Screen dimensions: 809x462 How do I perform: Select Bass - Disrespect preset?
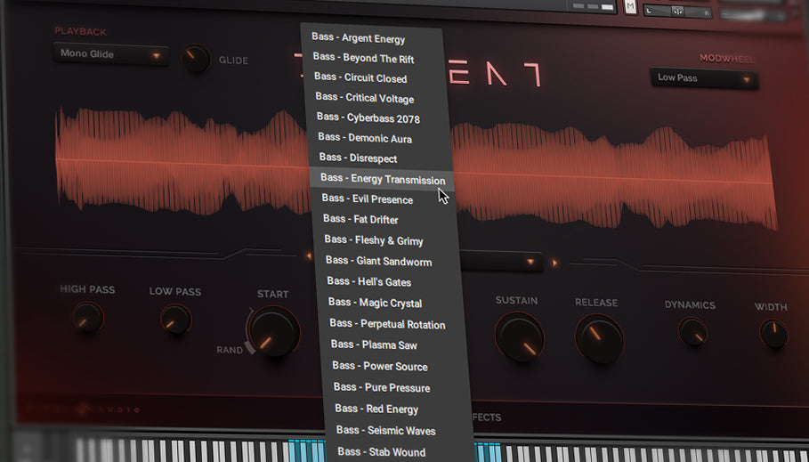pos(358,158)
